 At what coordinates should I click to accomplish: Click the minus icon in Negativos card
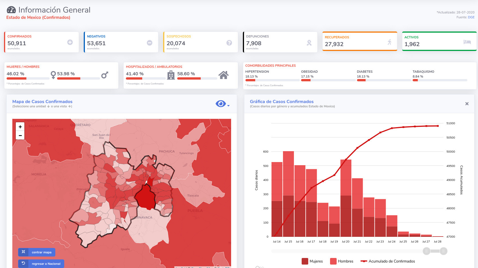click(x=149, y=43)
